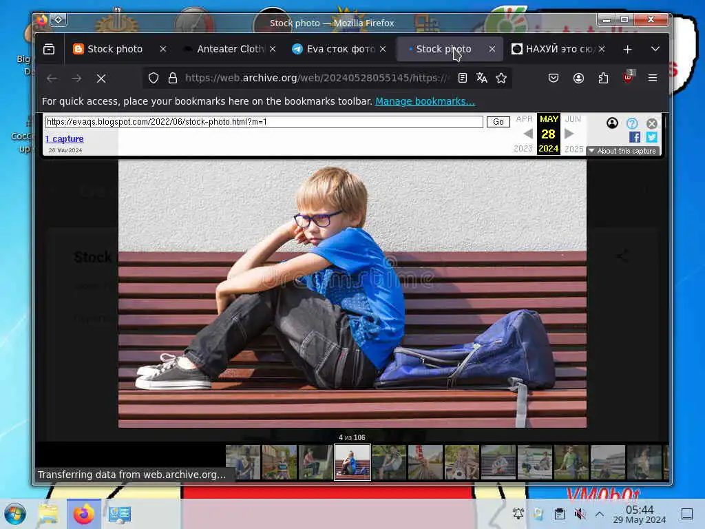Click the Wayback Go button

click(x=498, y=122)
